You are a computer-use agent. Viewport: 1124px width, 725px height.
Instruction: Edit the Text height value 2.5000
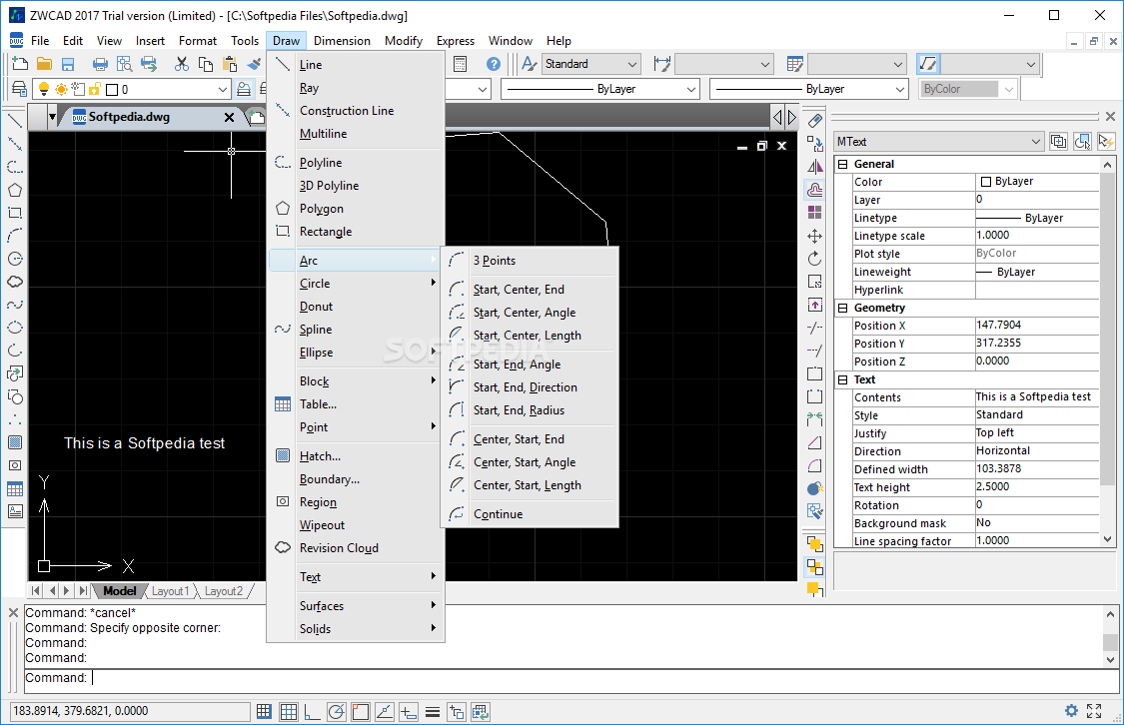point(1036,486)
